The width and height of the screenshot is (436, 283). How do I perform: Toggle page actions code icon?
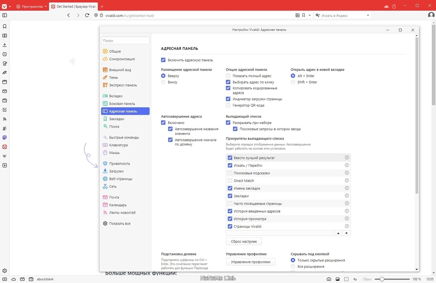[355, 279]
